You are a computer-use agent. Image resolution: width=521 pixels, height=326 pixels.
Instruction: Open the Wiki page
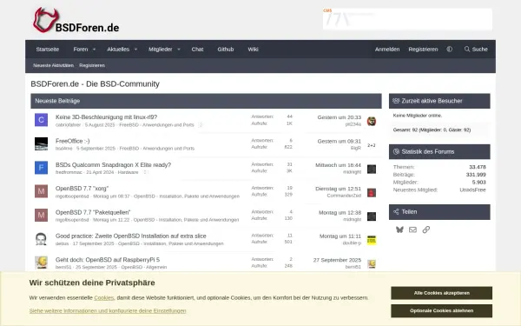(253, 50)
